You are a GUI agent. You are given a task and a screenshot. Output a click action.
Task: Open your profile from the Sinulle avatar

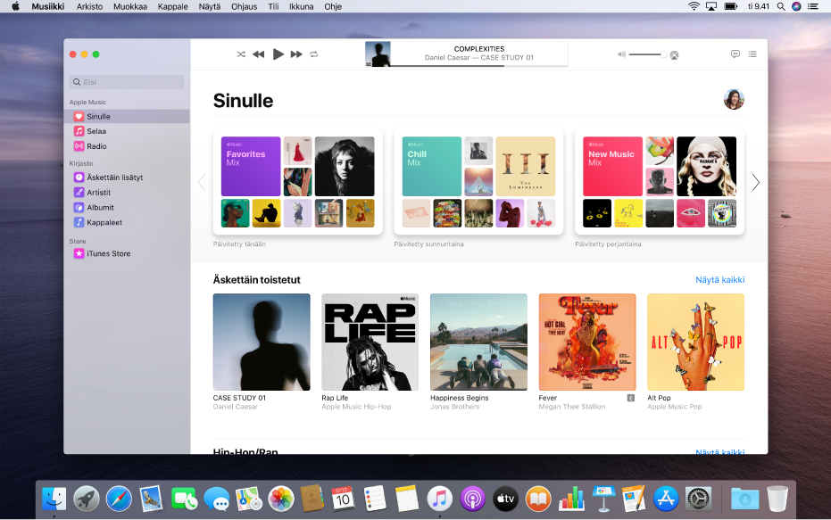point(734,100)
